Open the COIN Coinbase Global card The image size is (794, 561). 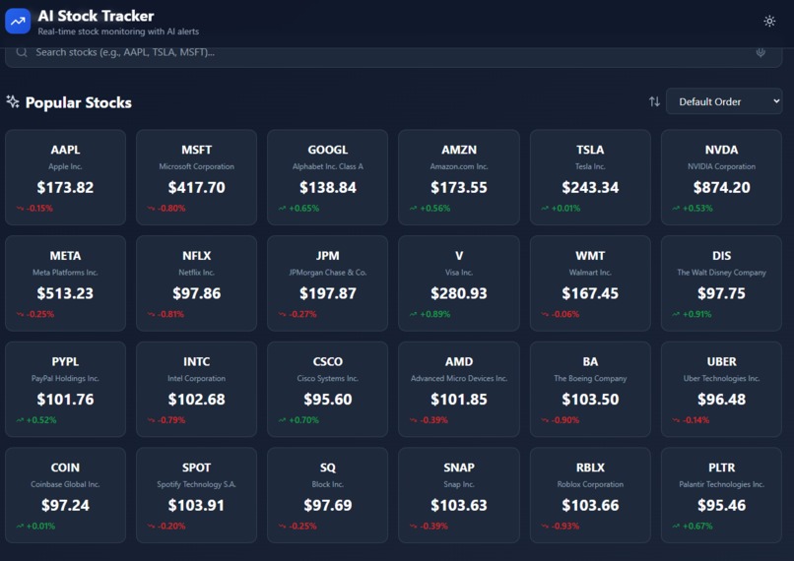coord(65,495)
